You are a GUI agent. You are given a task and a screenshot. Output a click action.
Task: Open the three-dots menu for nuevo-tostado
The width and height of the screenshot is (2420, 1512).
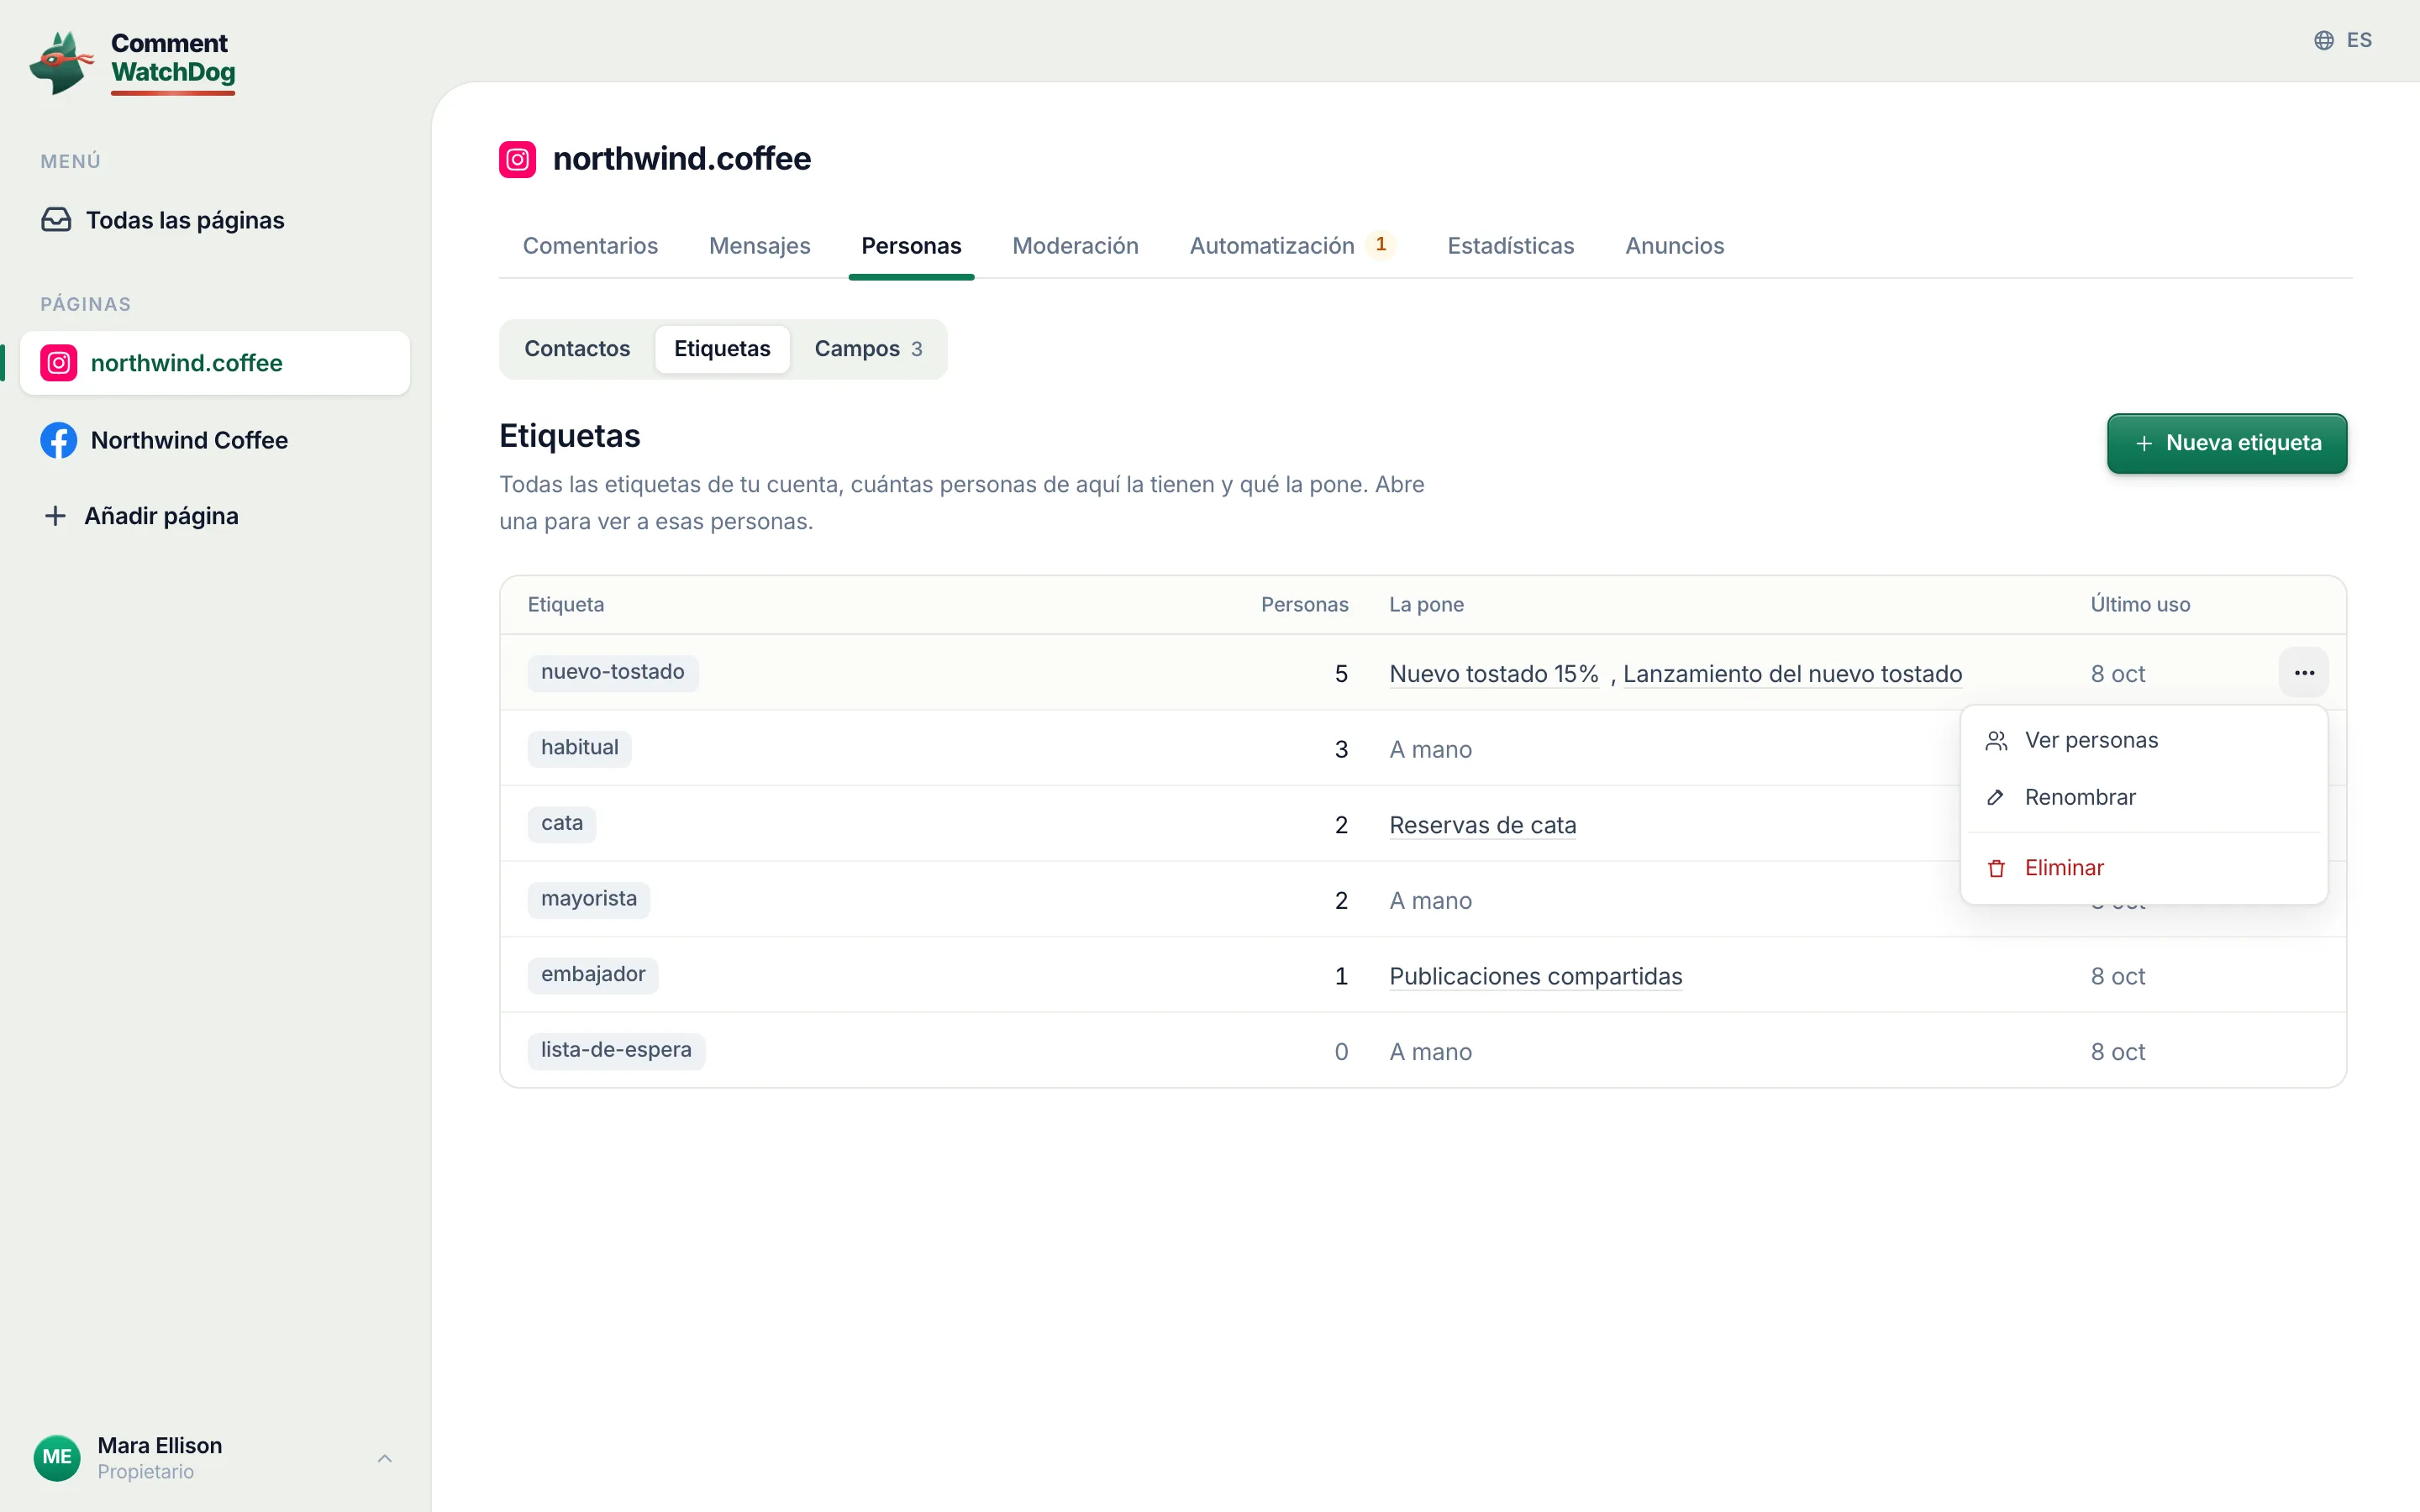tap(2304, 673)
